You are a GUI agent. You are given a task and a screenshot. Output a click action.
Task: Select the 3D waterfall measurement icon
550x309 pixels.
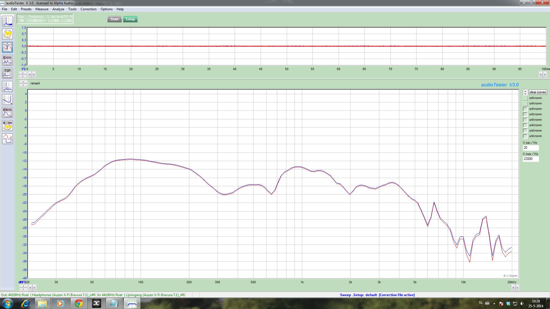[7, 34]
